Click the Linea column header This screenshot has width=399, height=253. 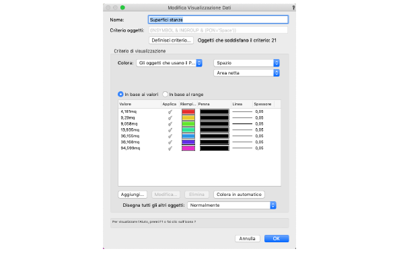pyautogui.click(x=242, y=104)
